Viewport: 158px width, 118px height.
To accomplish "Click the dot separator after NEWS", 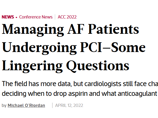I will coord(16,17).
